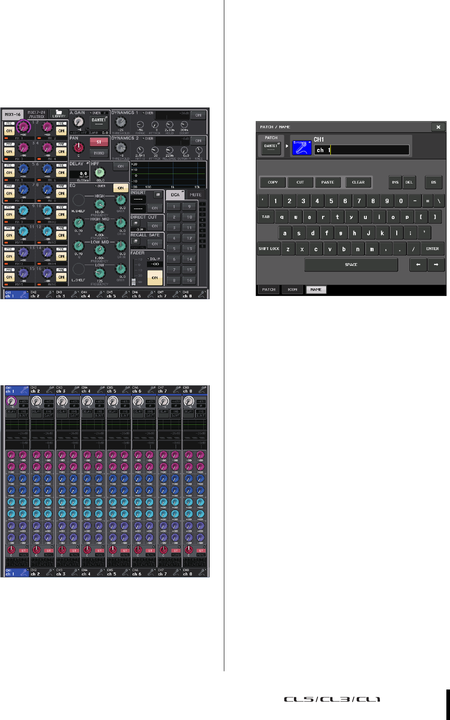Viewport: 450px width, 720px height.
Task: Click the DELAY value field showing 0.0
Action: coord(79,175)
